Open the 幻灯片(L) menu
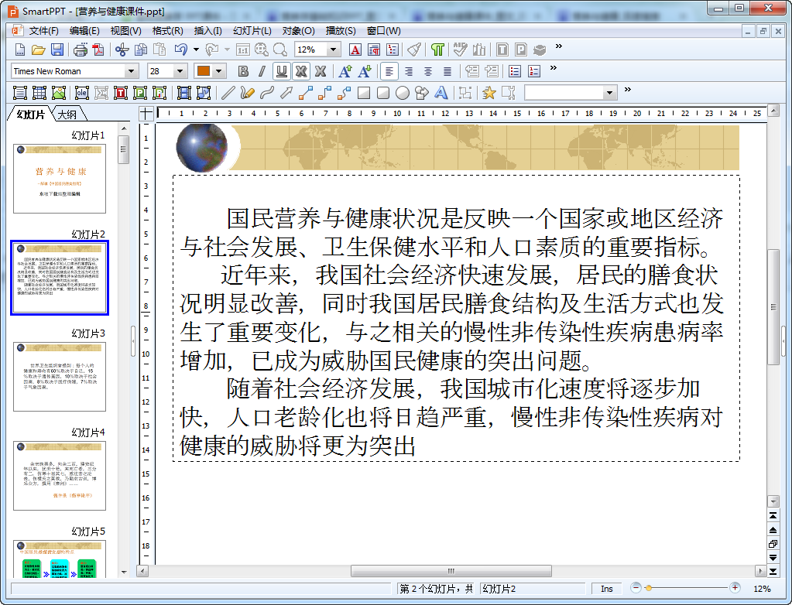This screenshot has width=792, height=605. [x=252, y=31]
